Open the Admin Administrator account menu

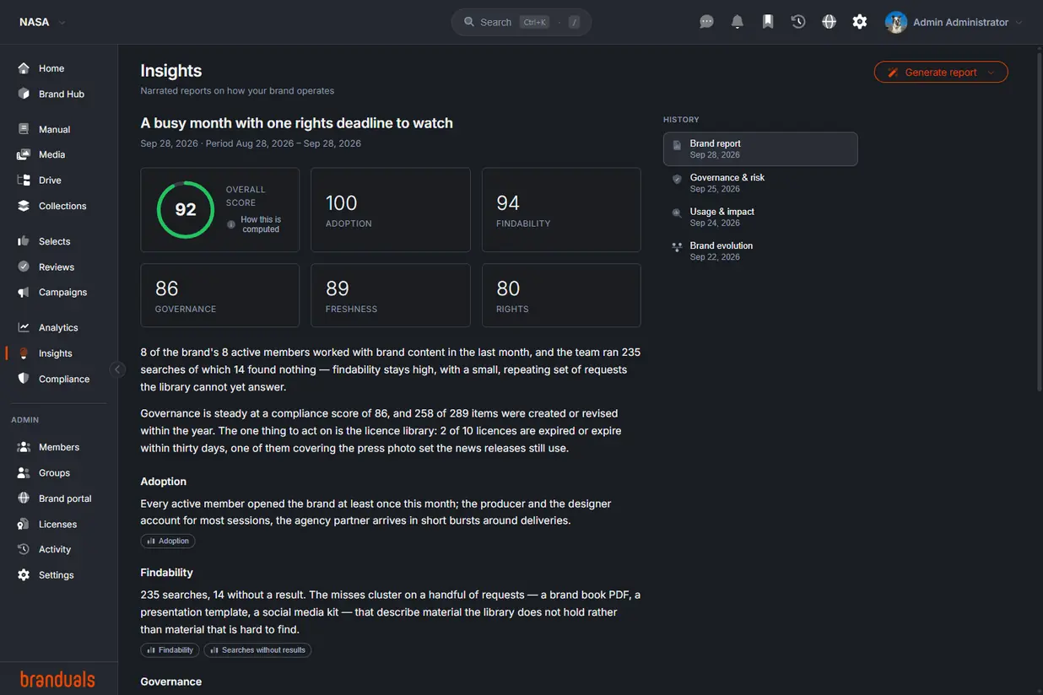(954, 22)
